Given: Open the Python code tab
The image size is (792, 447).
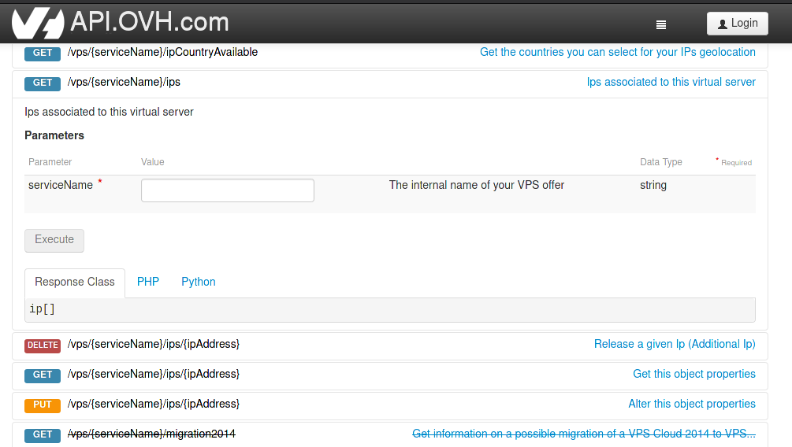Looking at the screenshot, I should 199,282.
